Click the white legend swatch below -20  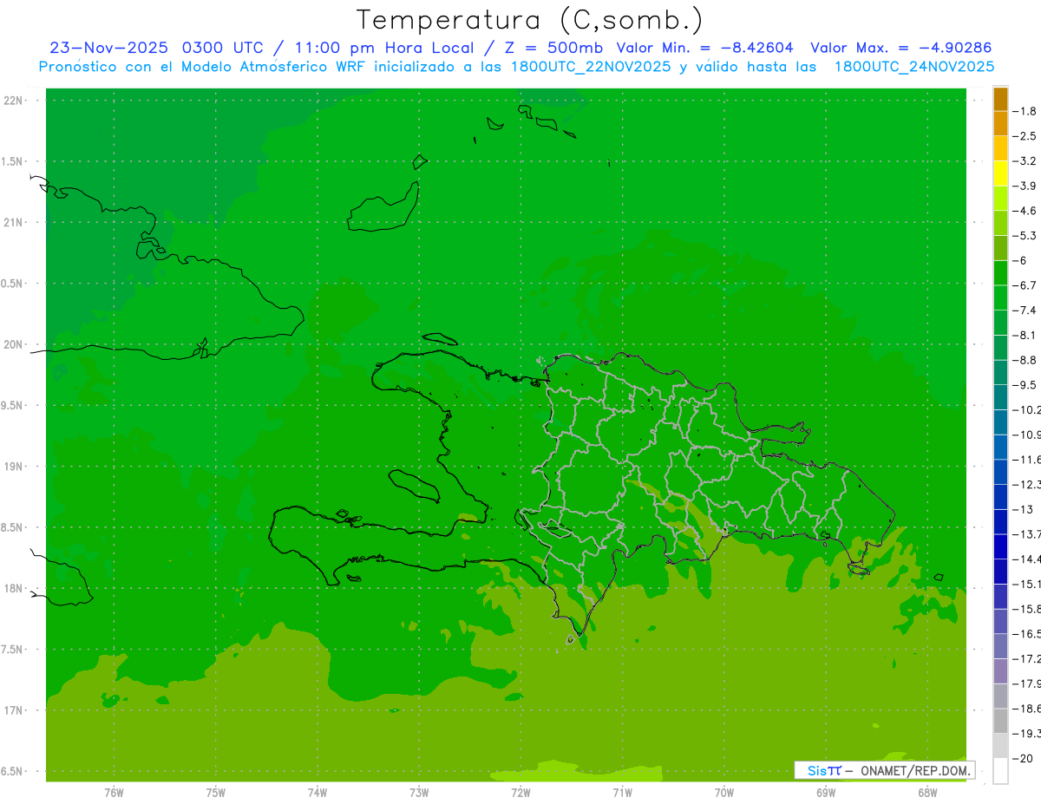click(1000, 770)
